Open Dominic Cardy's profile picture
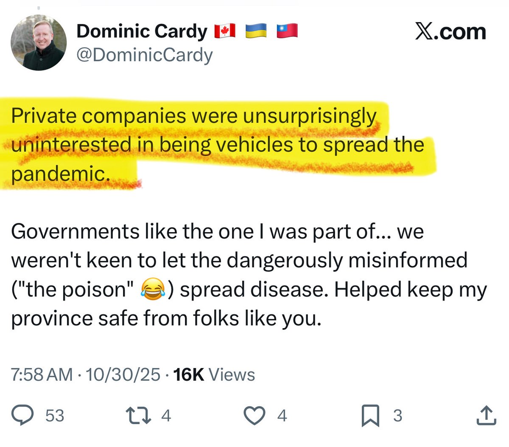Screen dimensions: 509x447 pos(39,42)
